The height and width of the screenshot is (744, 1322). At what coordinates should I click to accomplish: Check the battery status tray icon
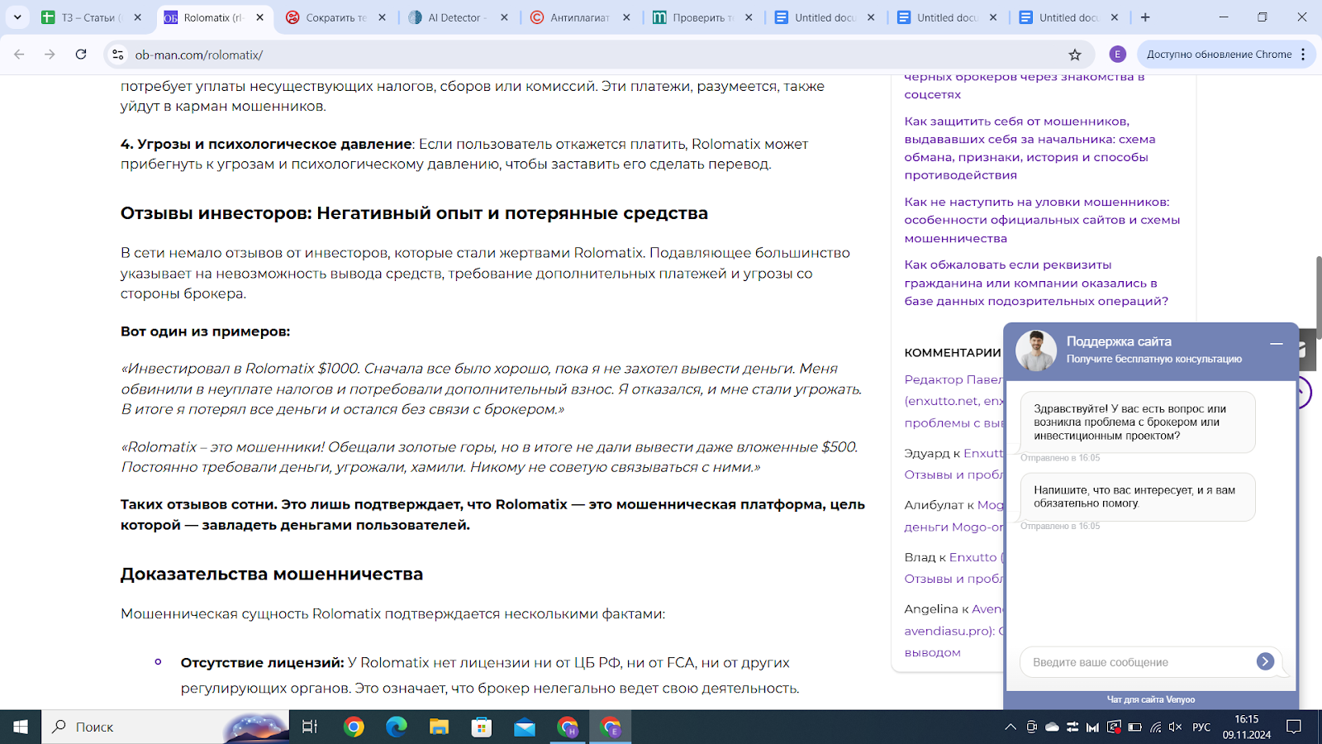pos(1134,727)
